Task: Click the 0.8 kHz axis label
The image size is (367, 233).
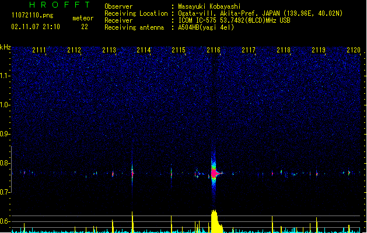Action: (x=5, y=163)
